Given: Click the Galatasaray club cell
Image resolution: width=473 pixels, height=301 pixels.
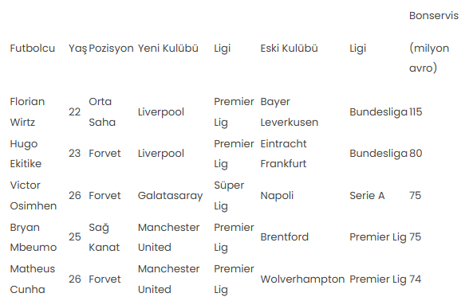Looking at the screenshot, I should [x=170, y=196].
